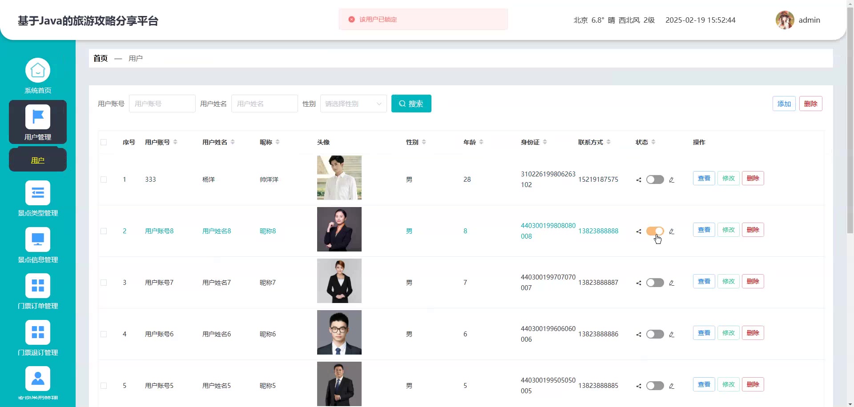
Task: Focus the 用户姓名 search input
Action: (265, 104)
